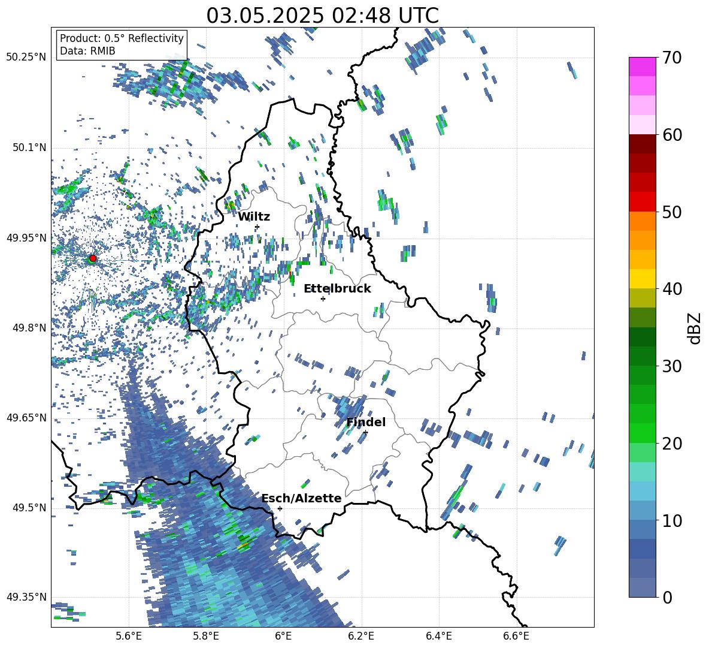Click the Findel location cross marker
709x648 pixels.
pos(365,433)
